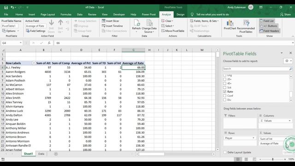The height and width of the screenshot is (166, 295).
Task: Enable Defer Layout Update
Action: pos(225,152)
